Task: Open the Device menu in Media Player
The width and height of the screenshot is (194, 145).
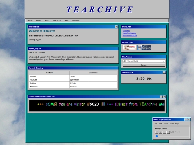Action: [x=166, y=124]
